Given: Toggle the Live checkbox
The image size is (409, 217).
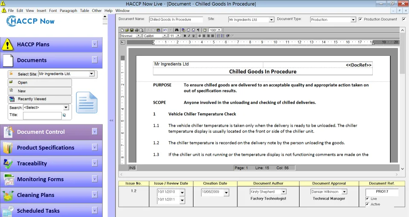Looking at the screenshot, I should pyautogui.click(x=367, y=199).
